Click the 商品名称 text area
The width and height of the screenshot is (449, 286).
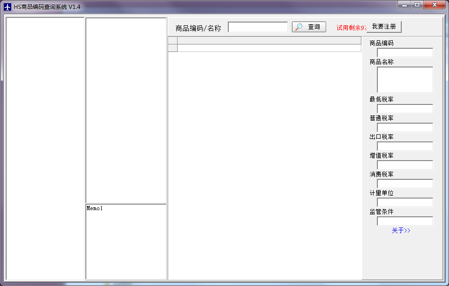click(404, 80)
